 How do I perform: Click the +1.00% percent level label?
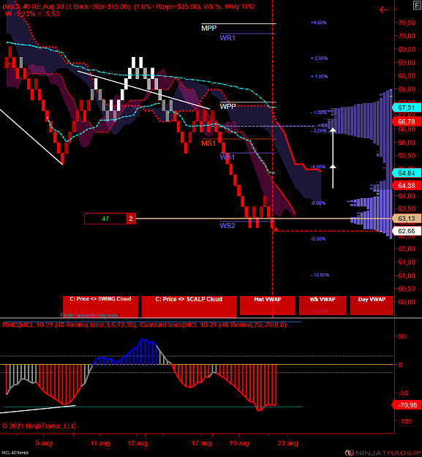coord(319,76)
